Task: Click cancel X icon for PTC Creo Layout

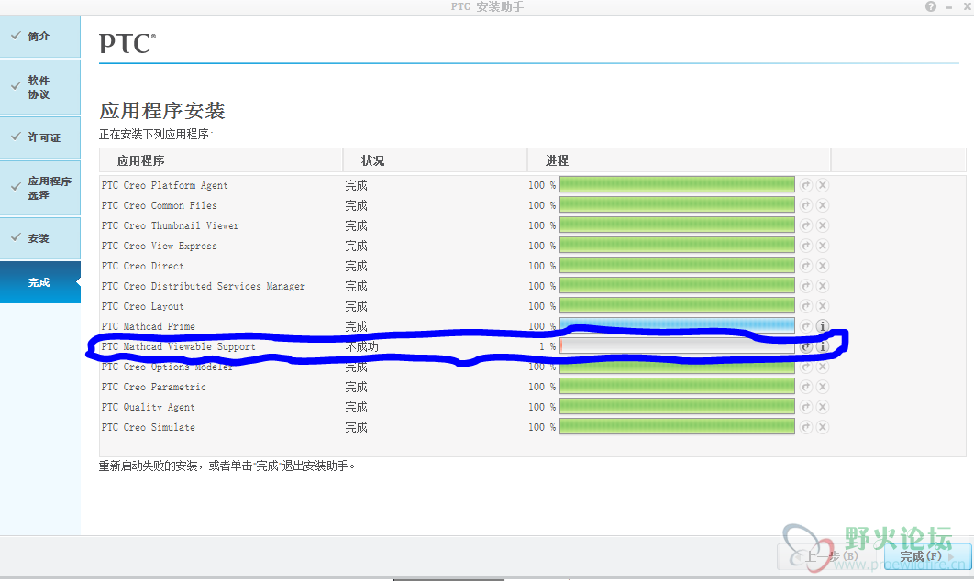Action: (x=823, y=306)
